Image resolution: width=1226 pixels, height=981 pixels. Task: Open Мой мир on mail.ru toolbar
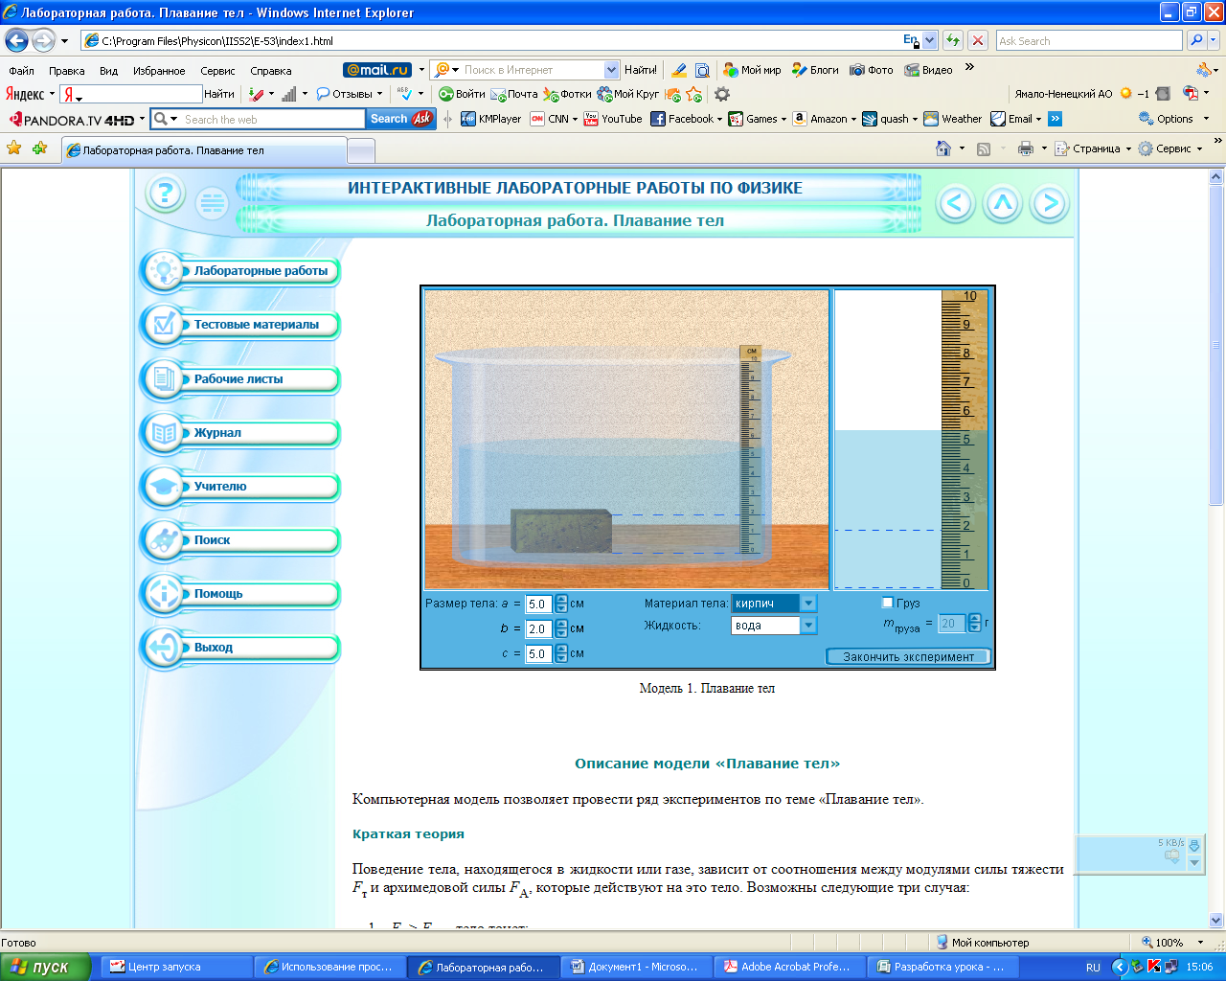752,70
